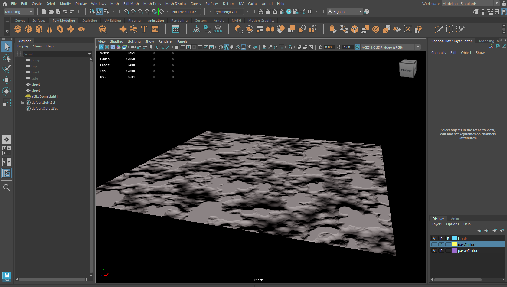Click the SVG creation tool on the shelf

coord(155,29)
